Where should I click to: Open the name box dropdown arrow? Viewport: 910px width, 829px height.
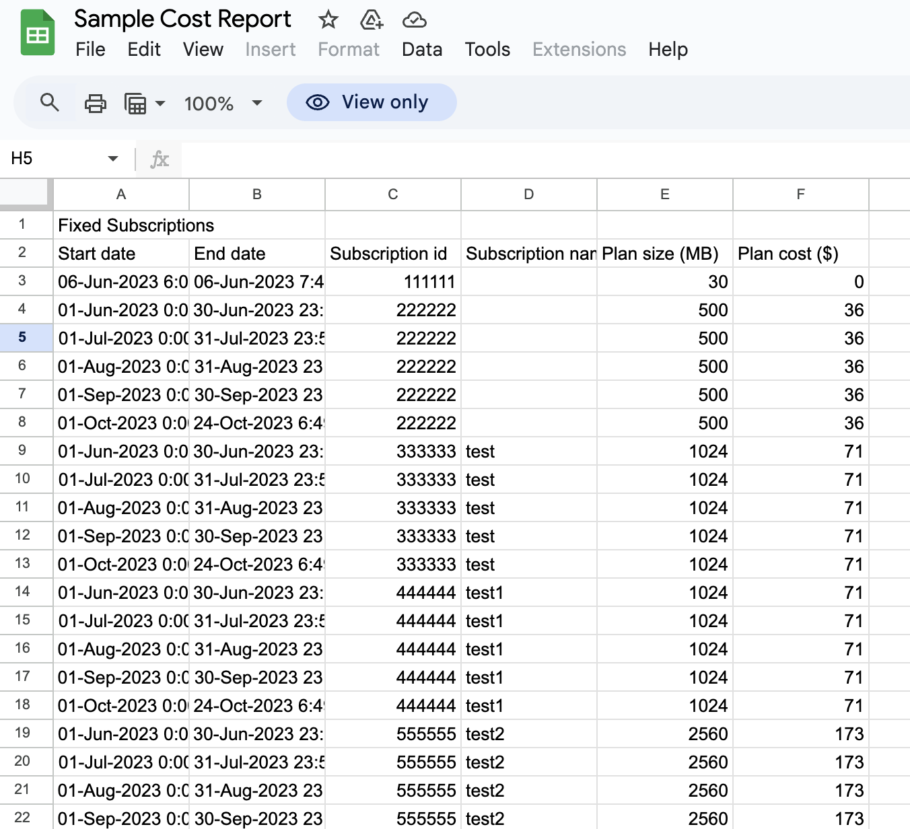(x=113, y=159)
